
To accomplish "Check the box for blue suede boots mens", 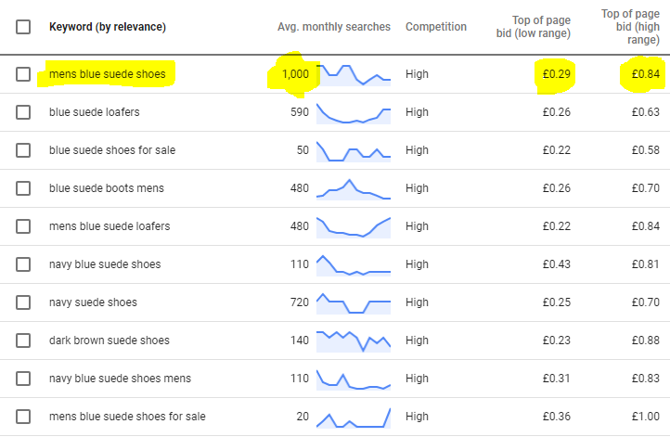I will click(x=23, y=188).
